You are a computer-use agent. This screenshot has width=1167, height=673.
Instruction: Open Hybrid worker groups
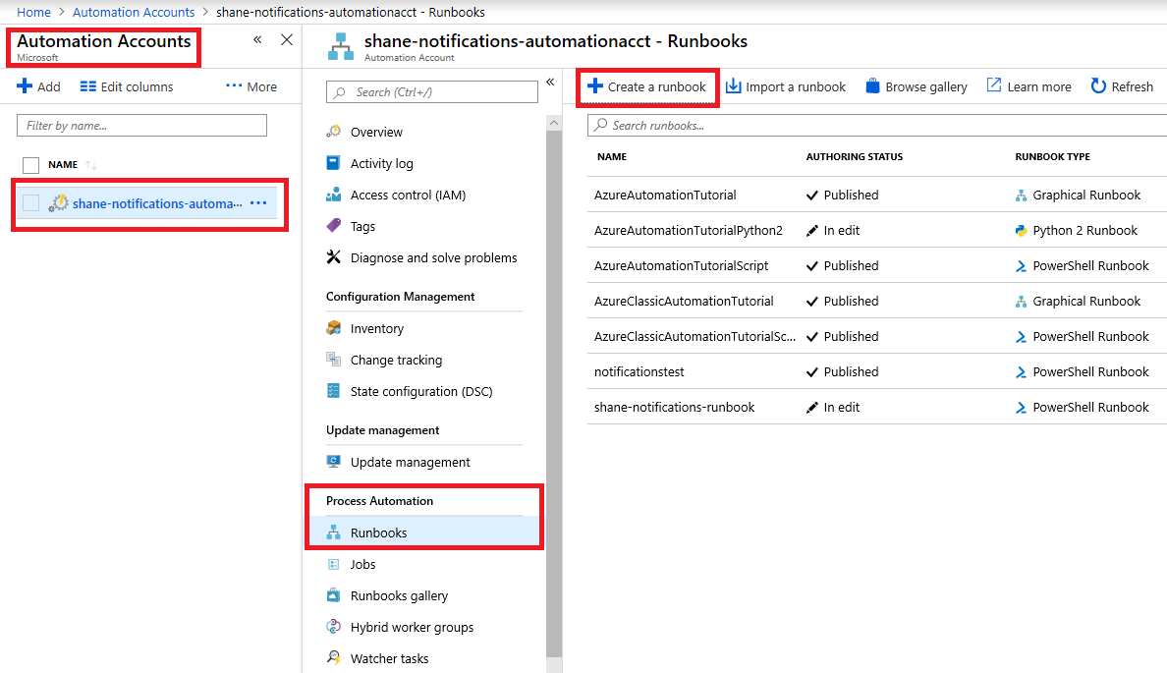[334, 627]
